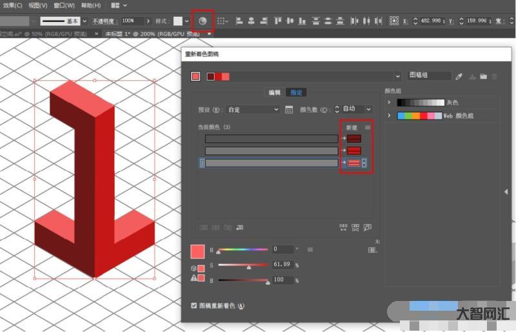Click the out-of-gamut warning triangle icon
This screenshot has height=332, width=516.
coord(193,278)
